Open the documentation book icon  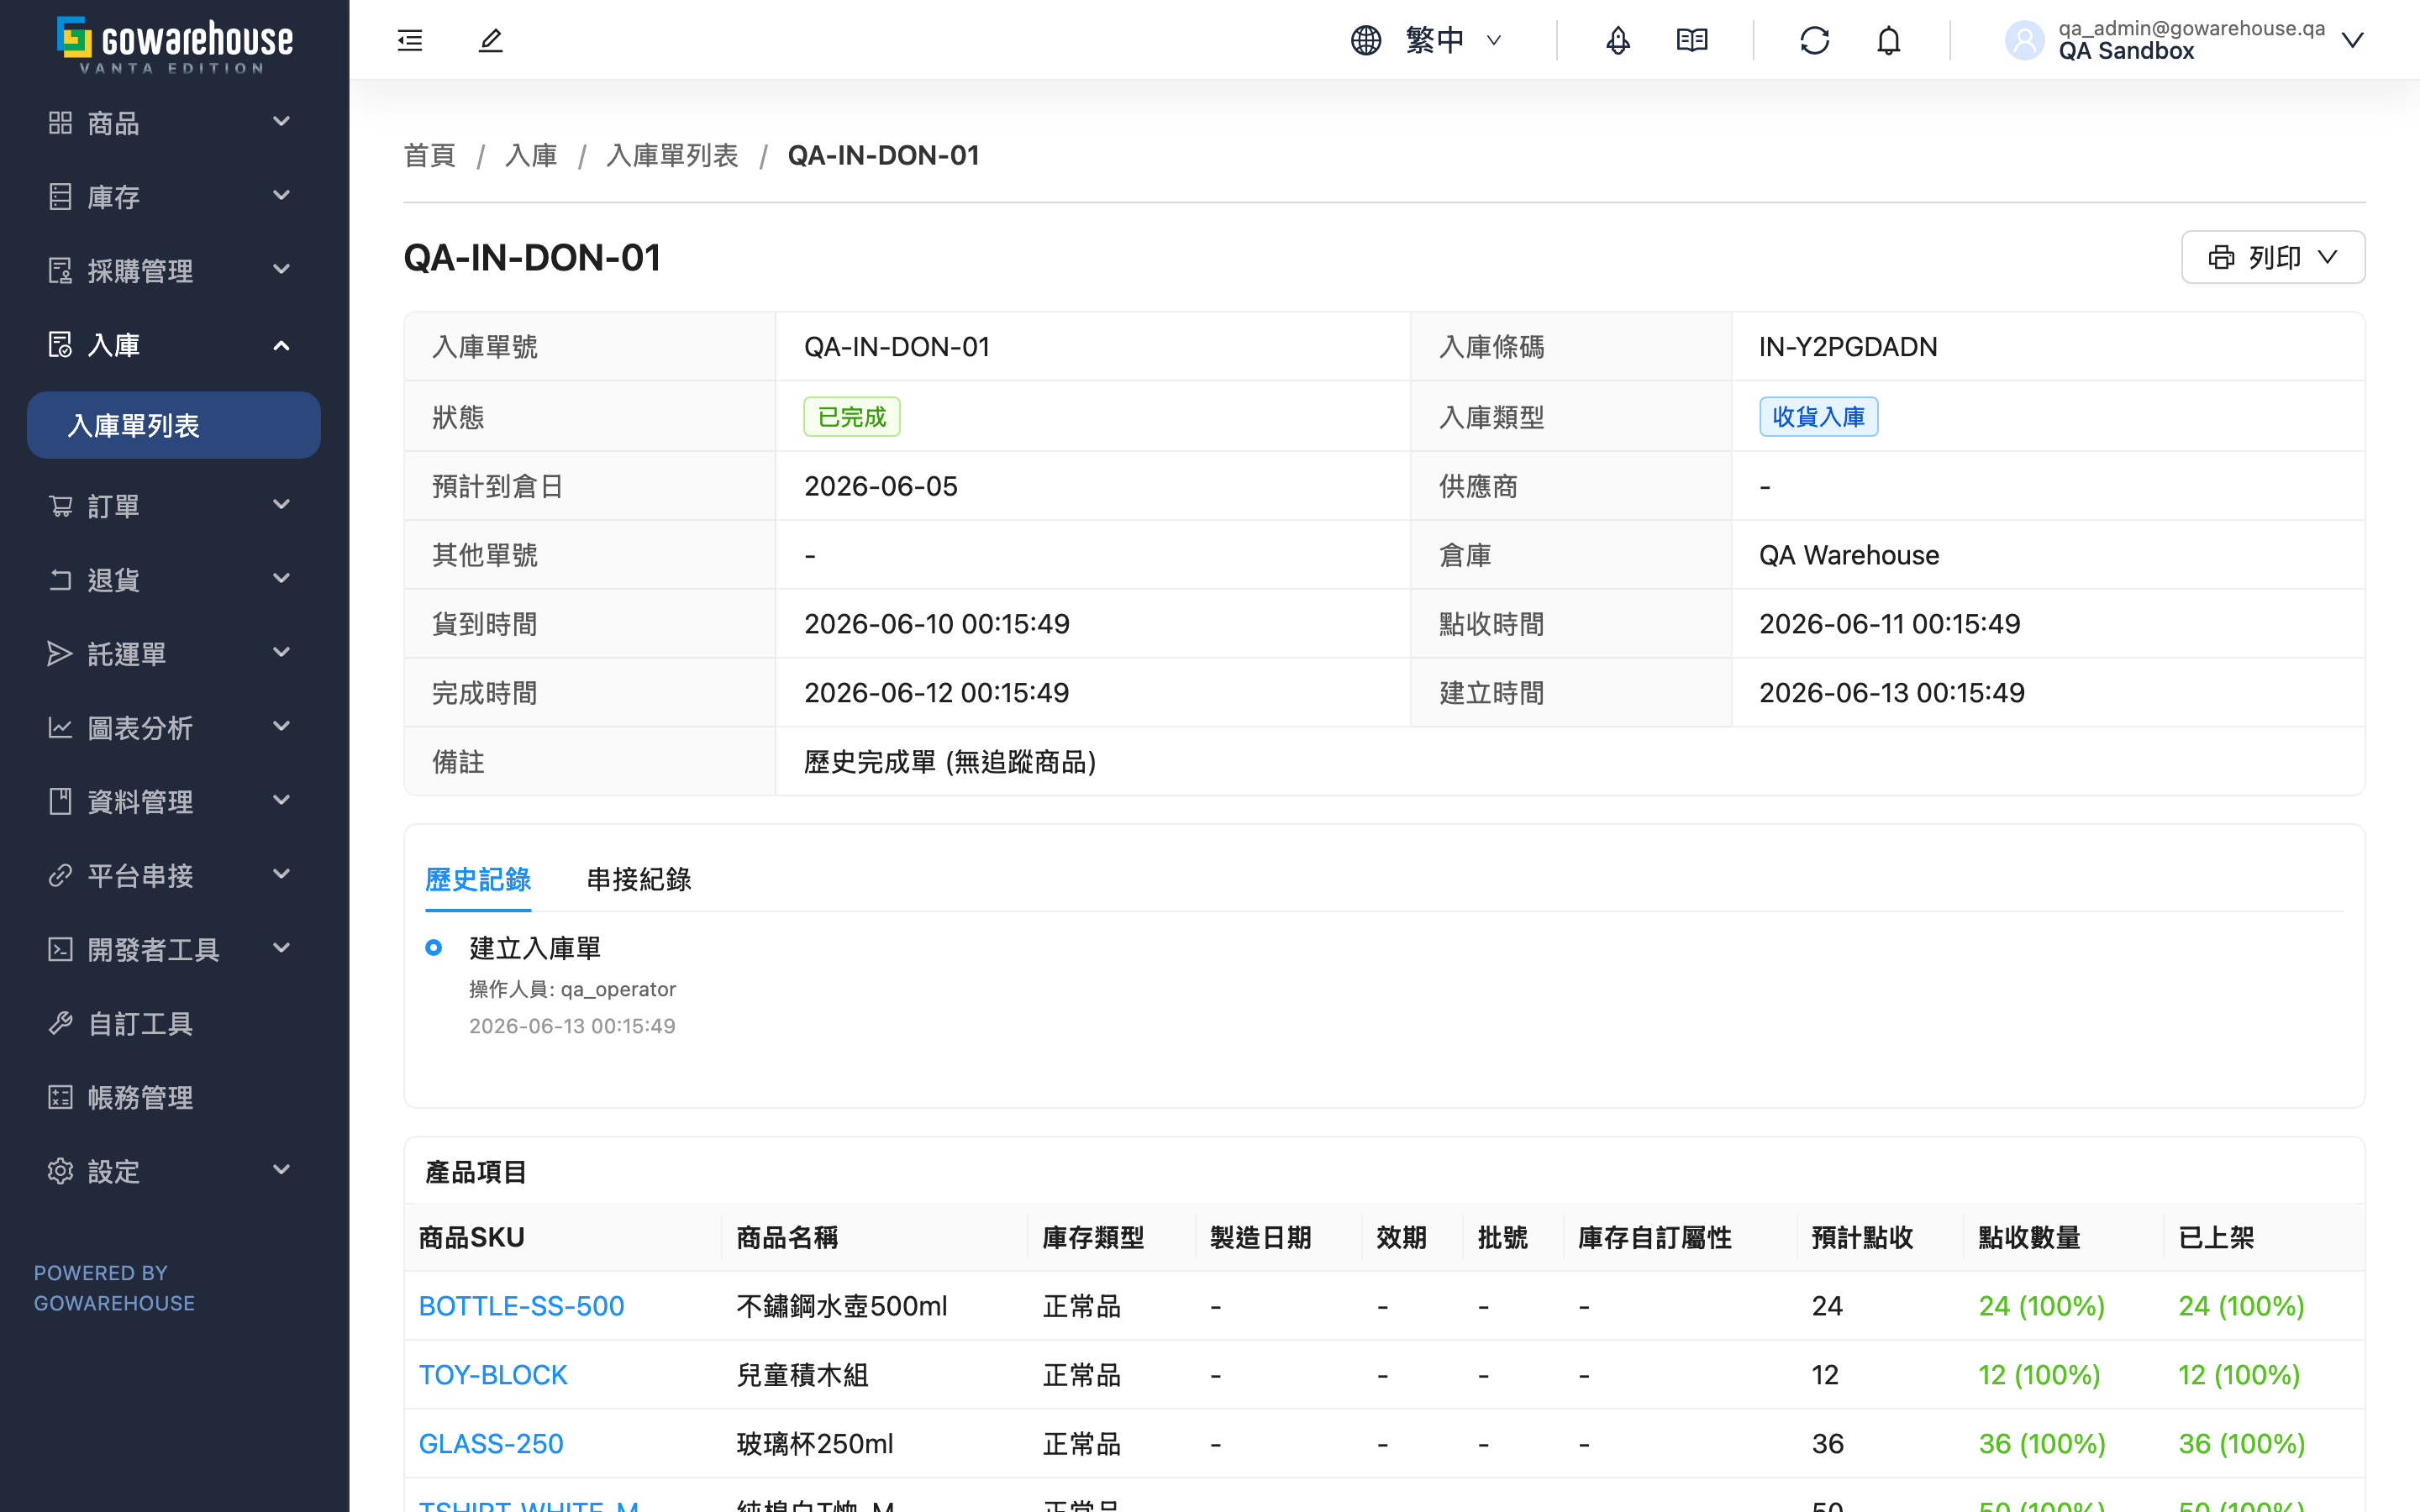[x=1692, y=40]
